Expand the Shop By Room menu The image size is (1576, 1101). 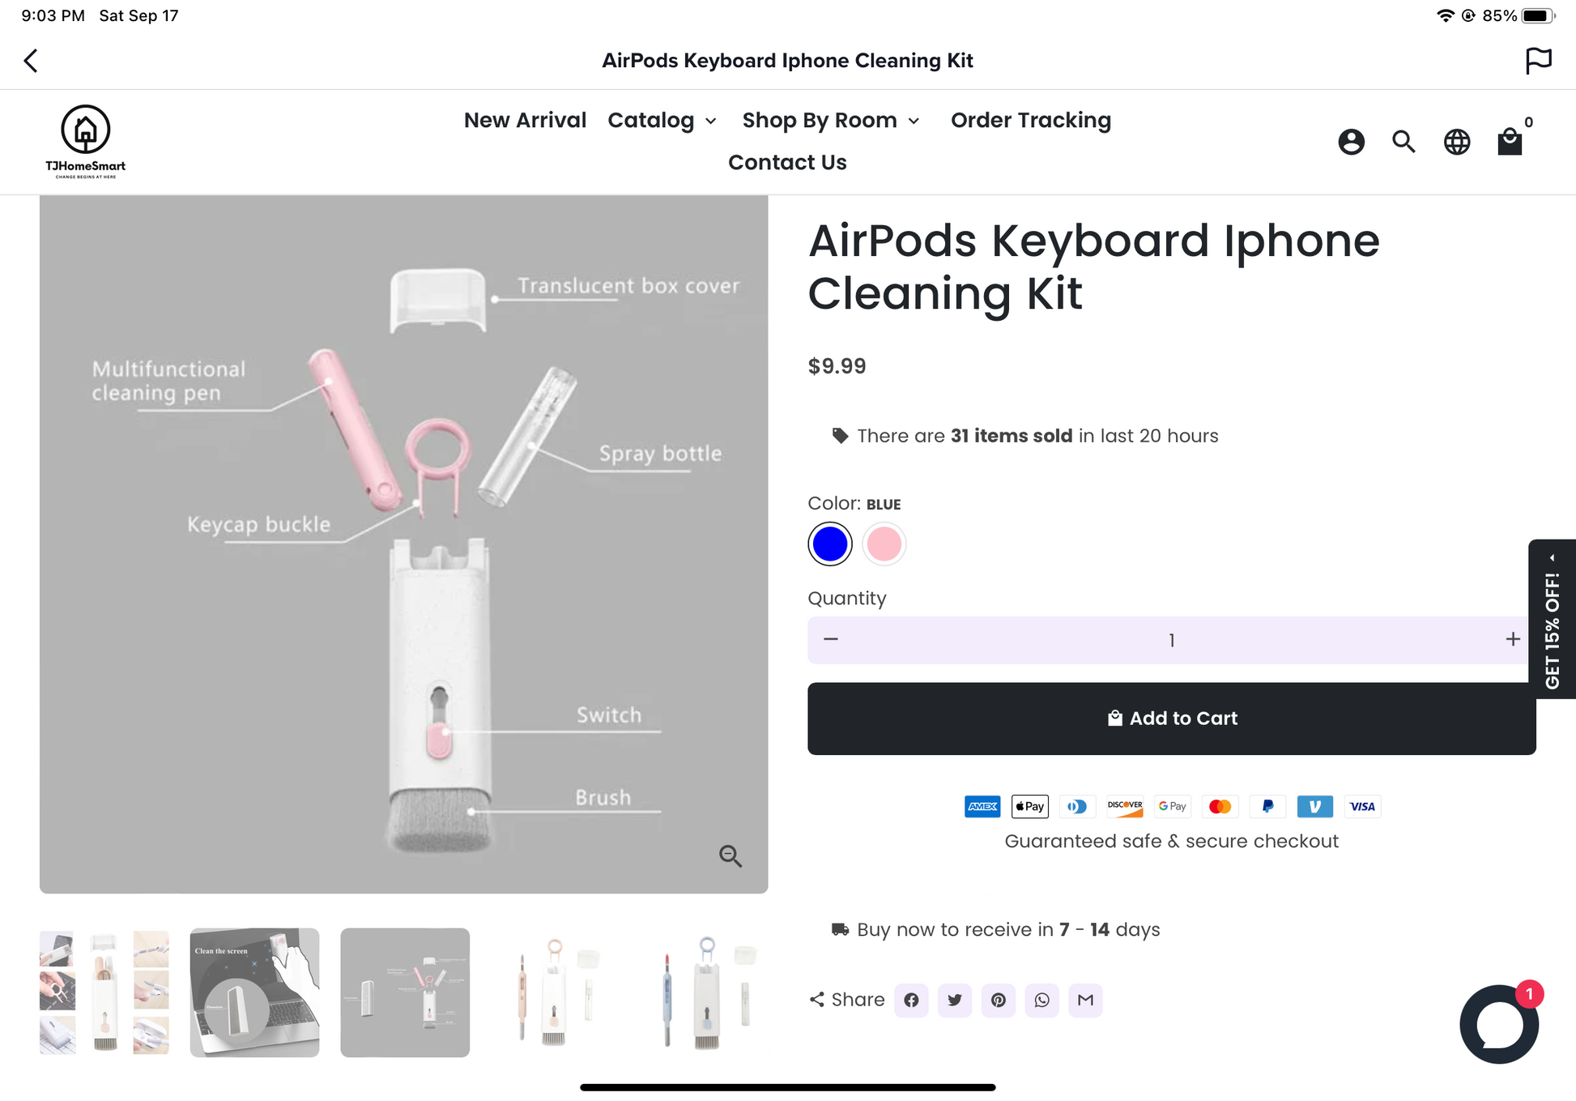coord(831,121)
